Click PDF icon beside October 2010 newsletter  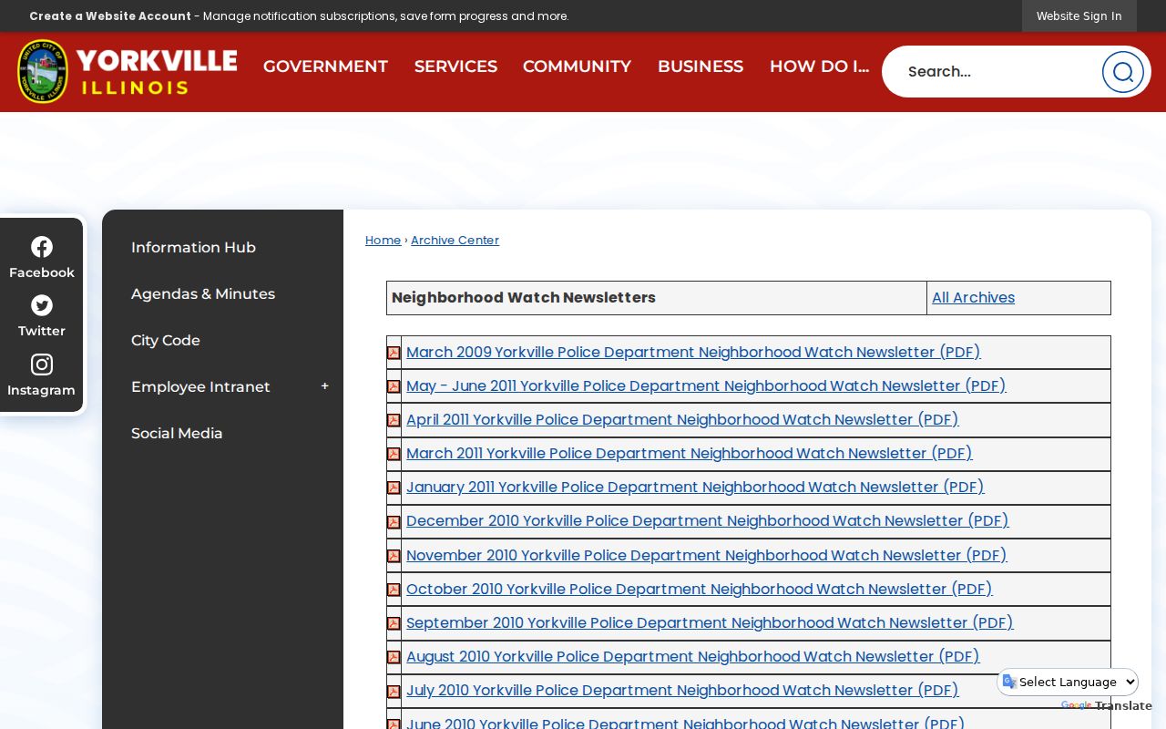(x=394, y=590)
